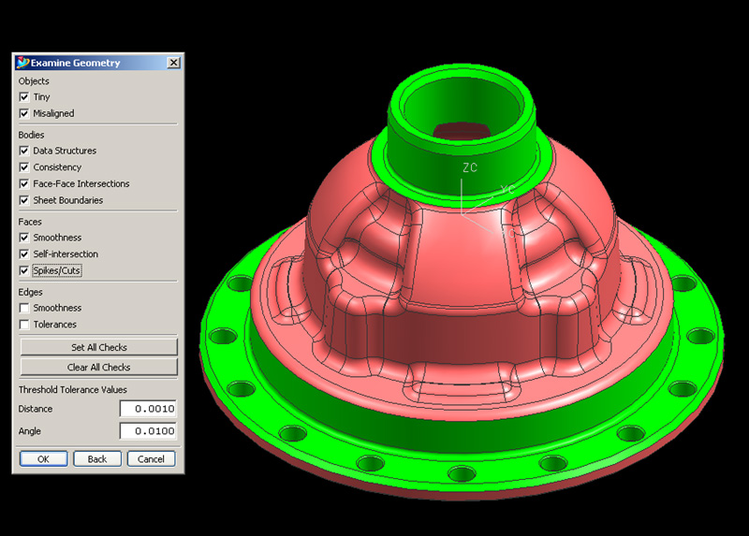Enable Smoothness under Edges
This screenshot has height=536, width=749.
[24, 308]
